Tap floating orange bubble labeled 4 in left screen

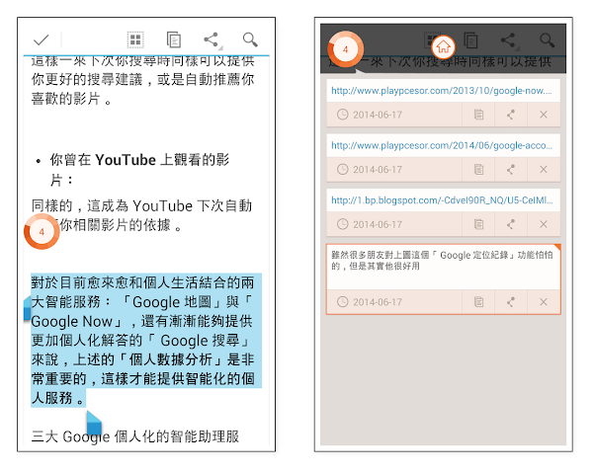(x=42, y=232)
